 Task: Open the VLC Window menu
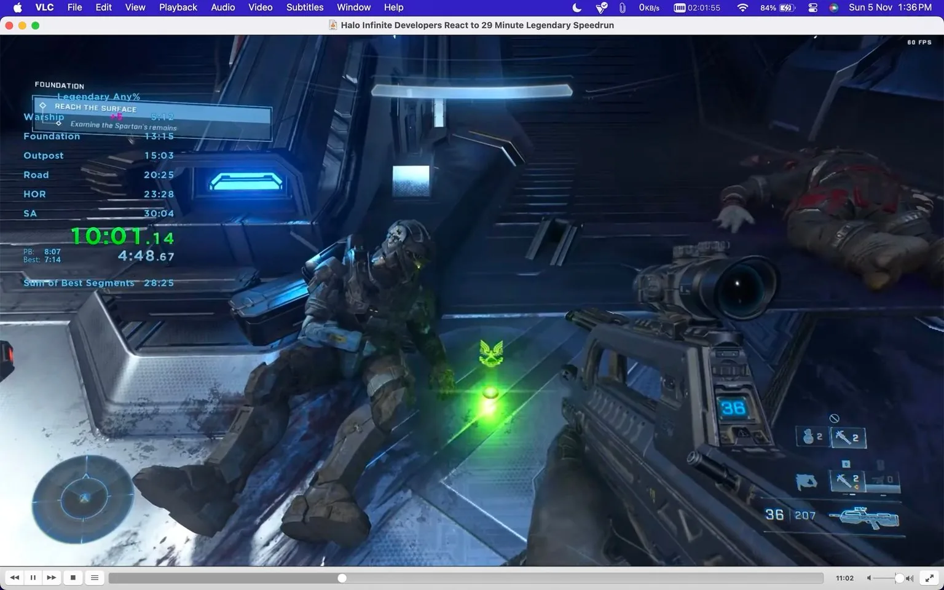353,7
